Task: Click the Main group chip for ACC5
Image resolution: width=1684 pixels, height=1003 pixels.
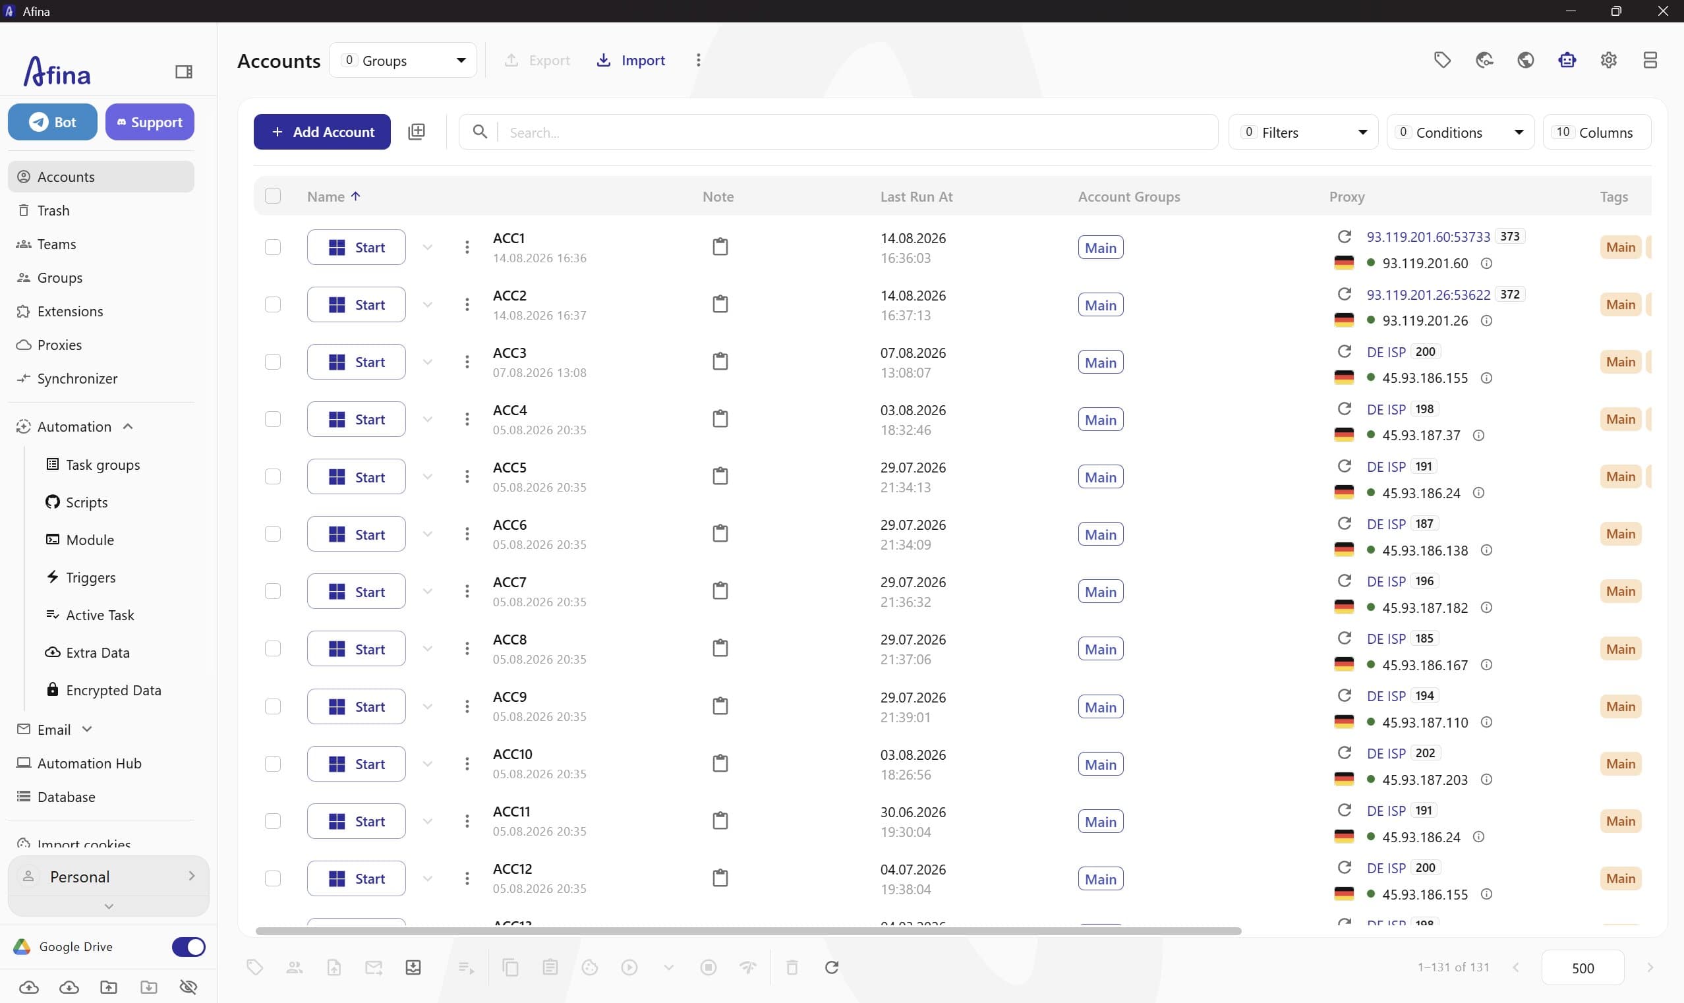Action: [1100, 476]
